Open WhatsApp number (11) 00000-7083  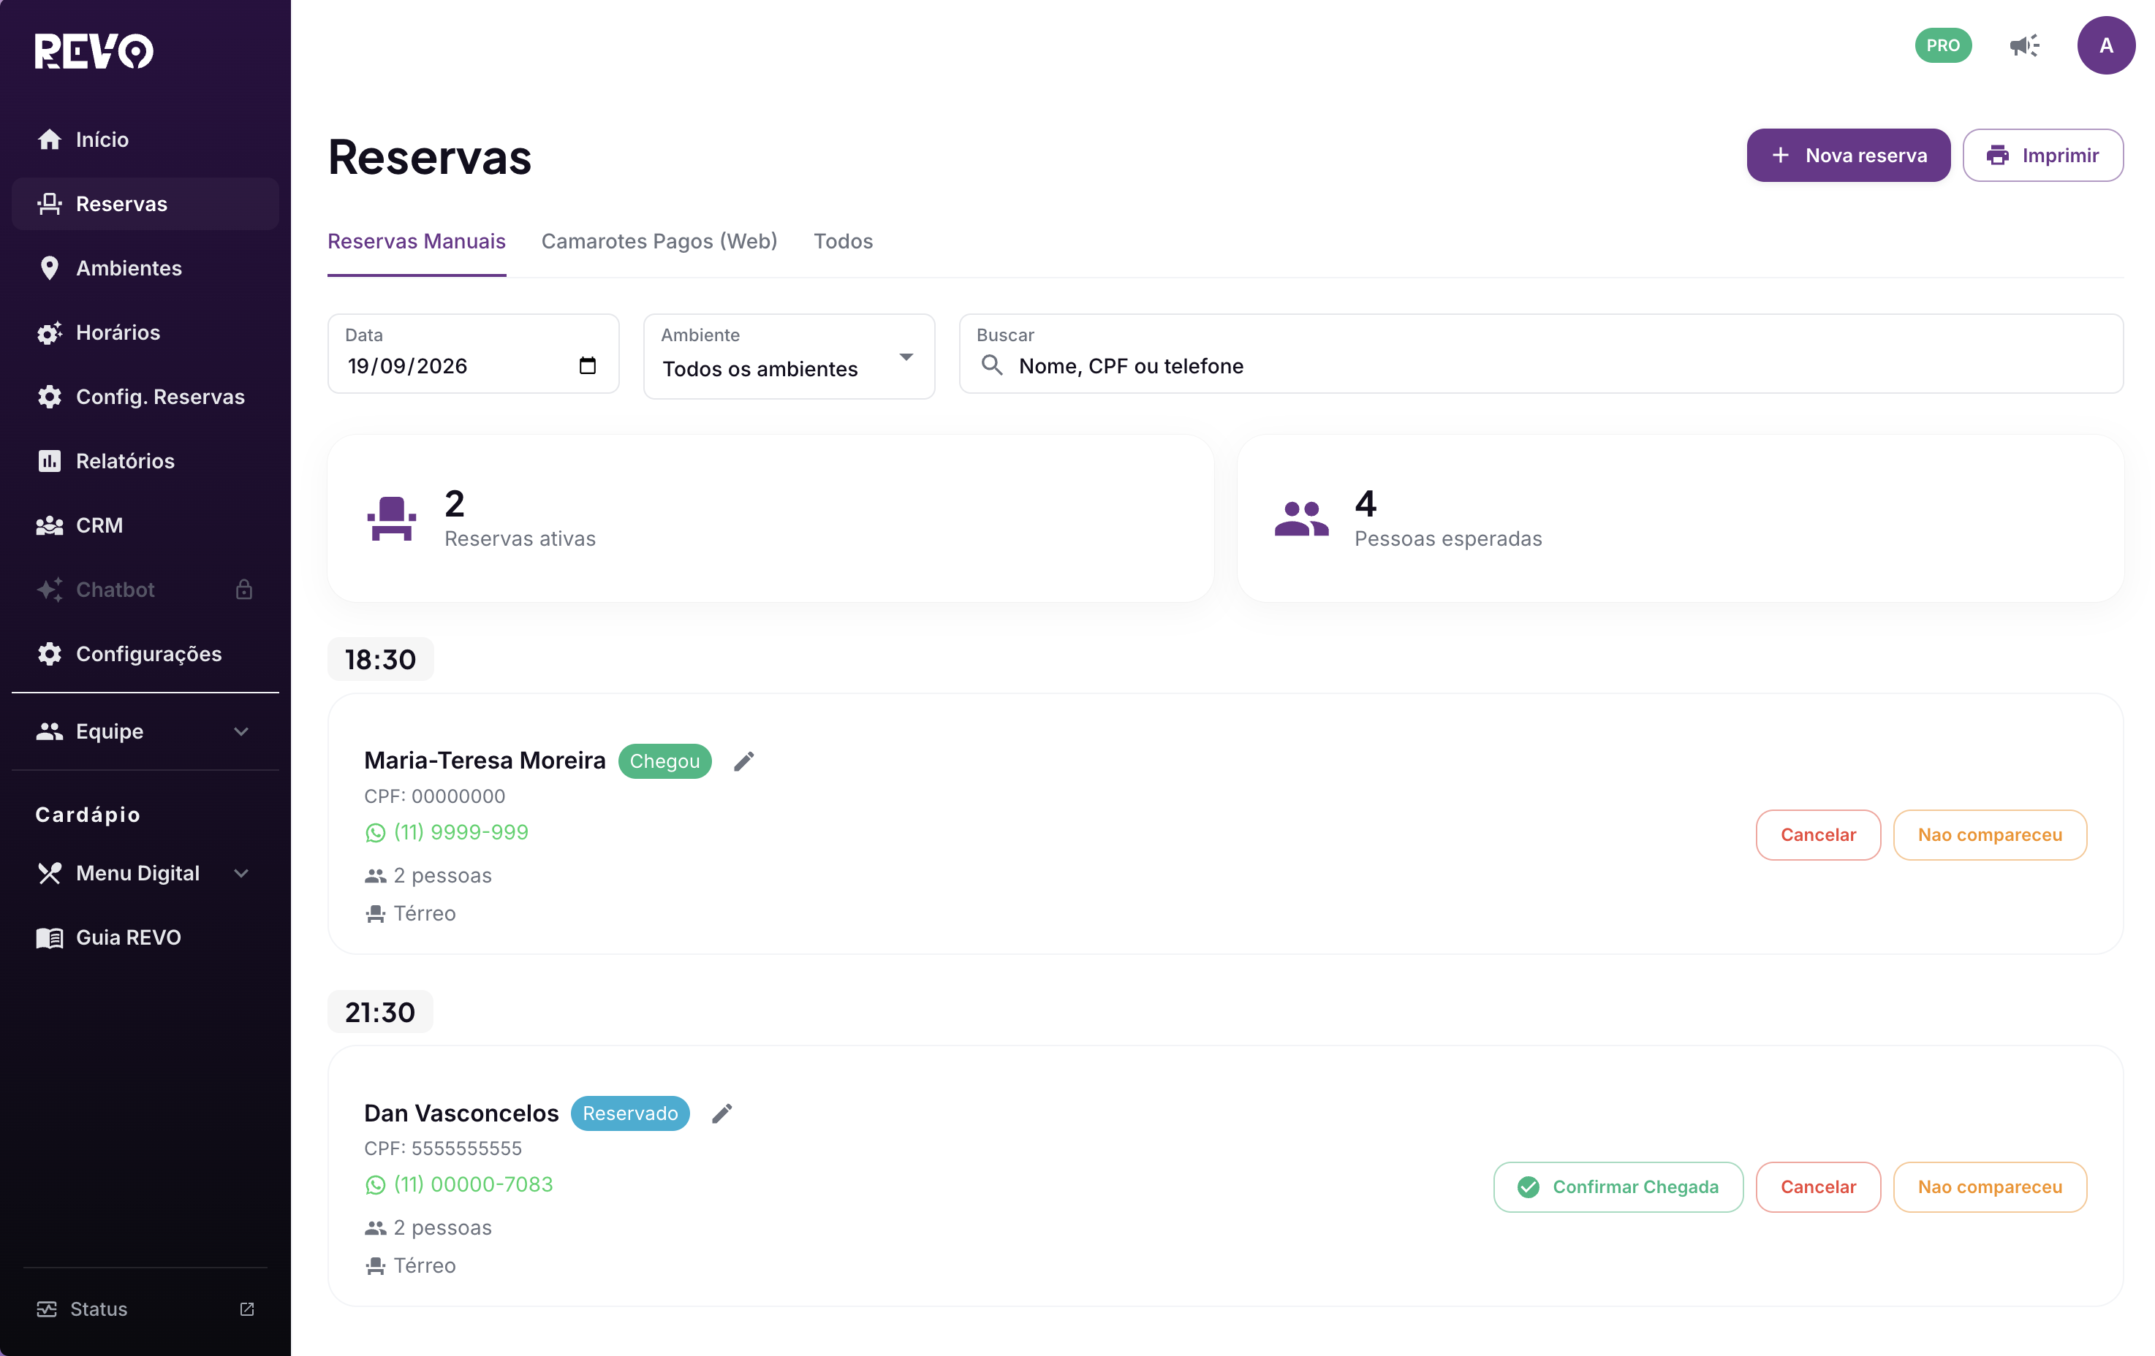click(459, 1185)
